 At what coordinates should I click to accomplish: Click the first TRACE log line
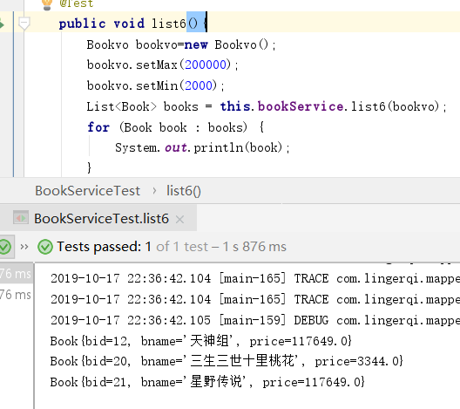[255, 278]
